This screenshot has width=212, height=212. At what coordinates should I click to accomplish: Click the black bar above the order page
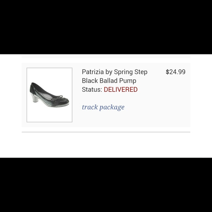tap(106, 27)
